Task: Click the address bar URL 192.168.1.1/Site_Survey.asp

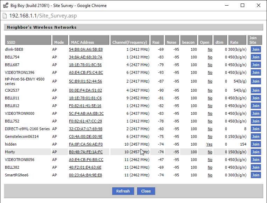Action: point(43,16)
